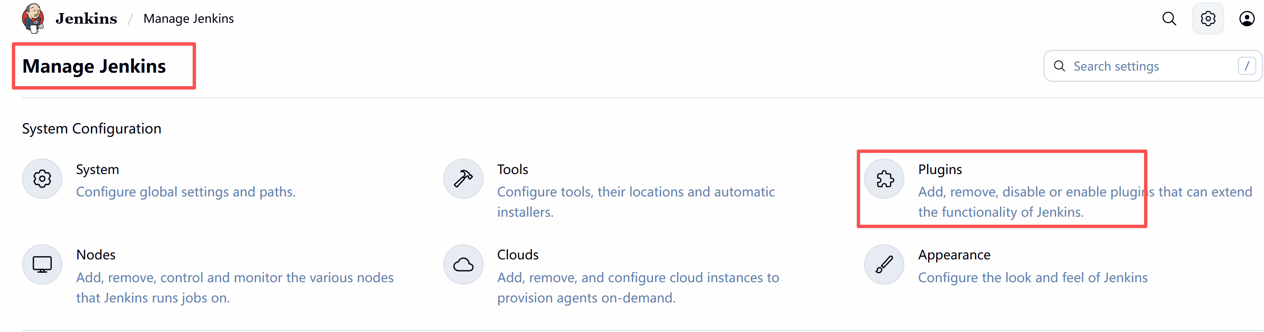Click the Clouds cloud icon
The width and height of the screenshot is (1264, 332).
coord(463,264)
